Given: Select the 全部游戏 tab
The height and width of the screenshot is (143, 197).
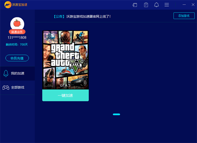Looking at the screenshot, I should [x=17, y=87].
